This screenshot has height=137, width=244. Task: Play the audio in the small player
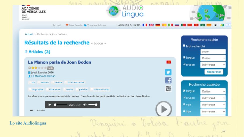[x=50, y=105]
